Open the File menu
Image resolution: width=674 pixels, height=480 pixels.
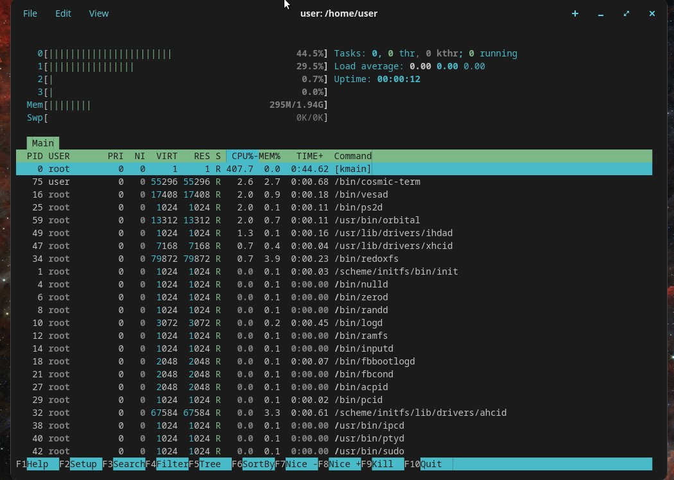coord(30,13)
